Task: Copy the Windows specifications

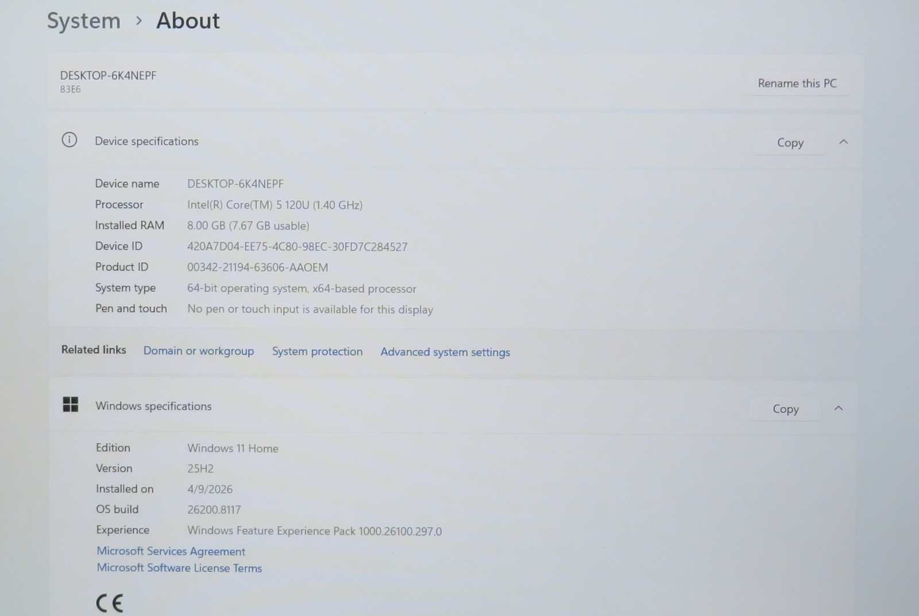Action: pos(785,409)
